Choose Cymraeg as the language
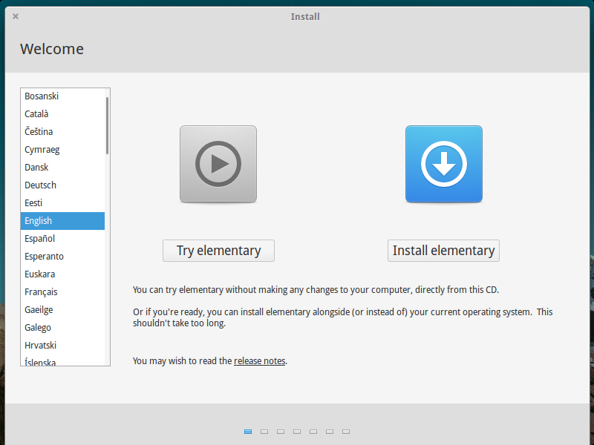The height and width of the screenshot is (445, 594). (62, 150)
